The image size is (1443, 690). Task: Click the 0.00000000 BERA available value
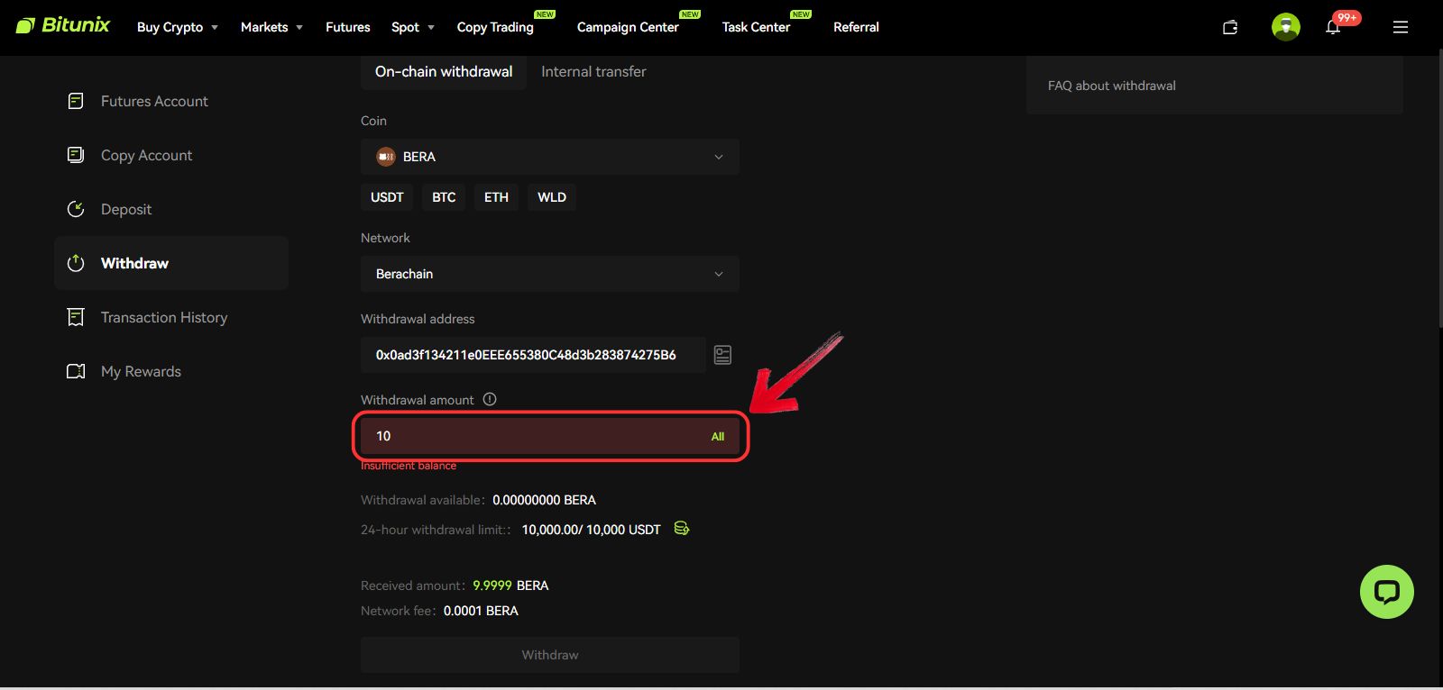(x=544, y=500)
